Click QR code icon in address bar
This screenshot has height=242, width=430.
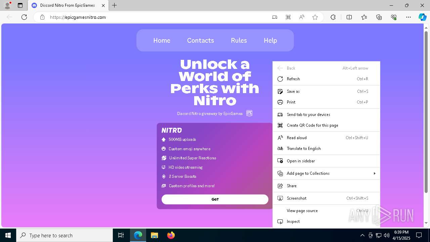288,17
